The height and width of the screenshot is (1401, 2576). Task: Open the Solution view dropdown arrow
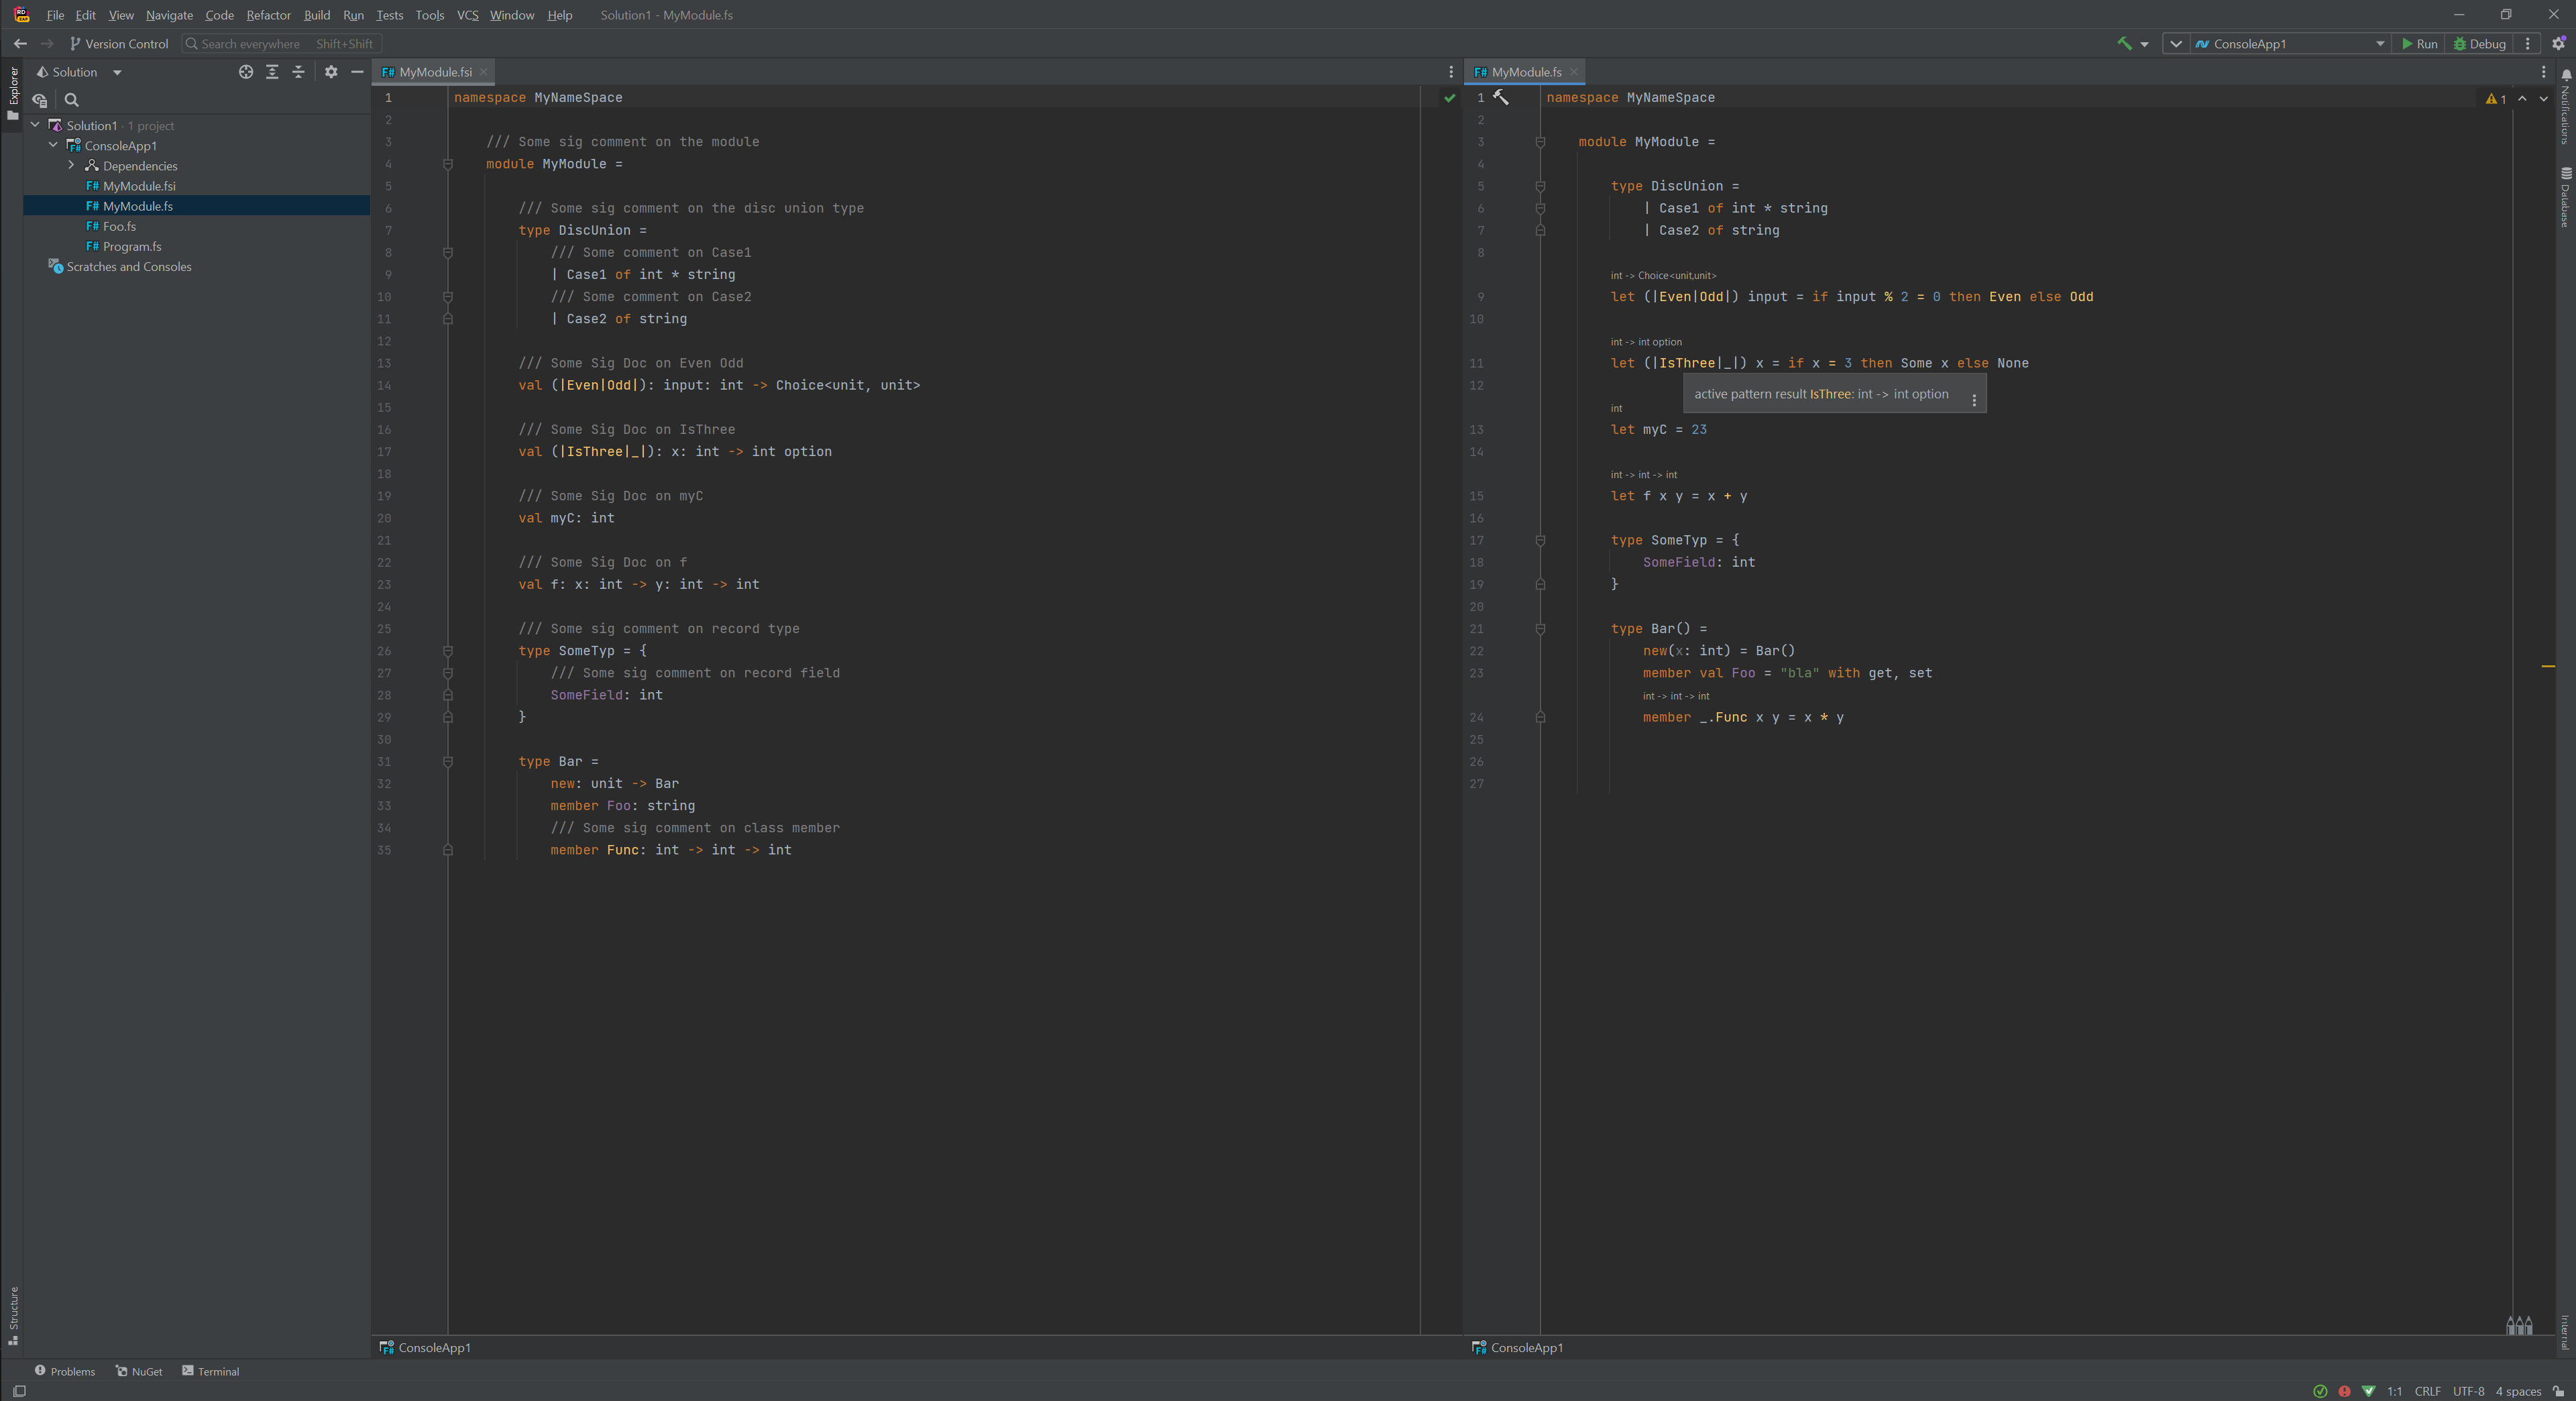pos(117,72)
